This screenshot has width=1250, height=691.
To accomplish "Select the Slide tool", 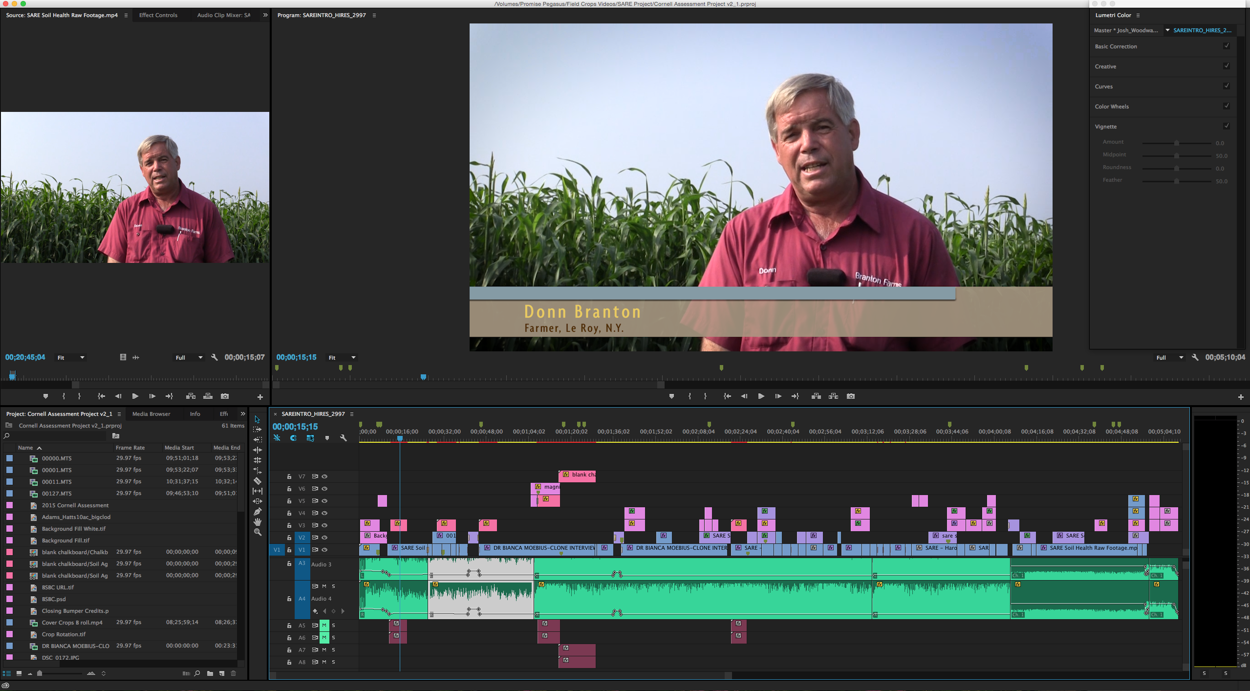I will pyautogui.click(x=257, y=501).
